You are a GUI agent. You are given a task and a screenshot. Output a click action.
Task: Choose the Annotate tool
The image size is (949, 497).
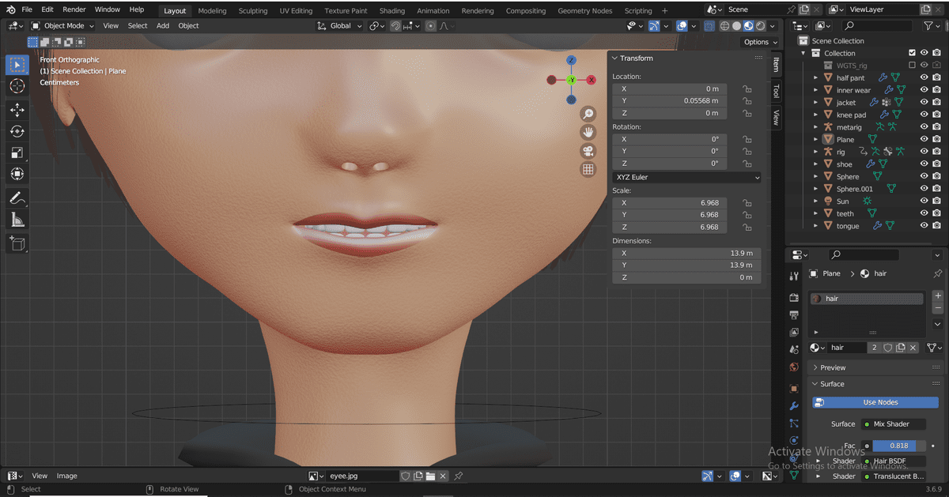(x=17, y=198)
